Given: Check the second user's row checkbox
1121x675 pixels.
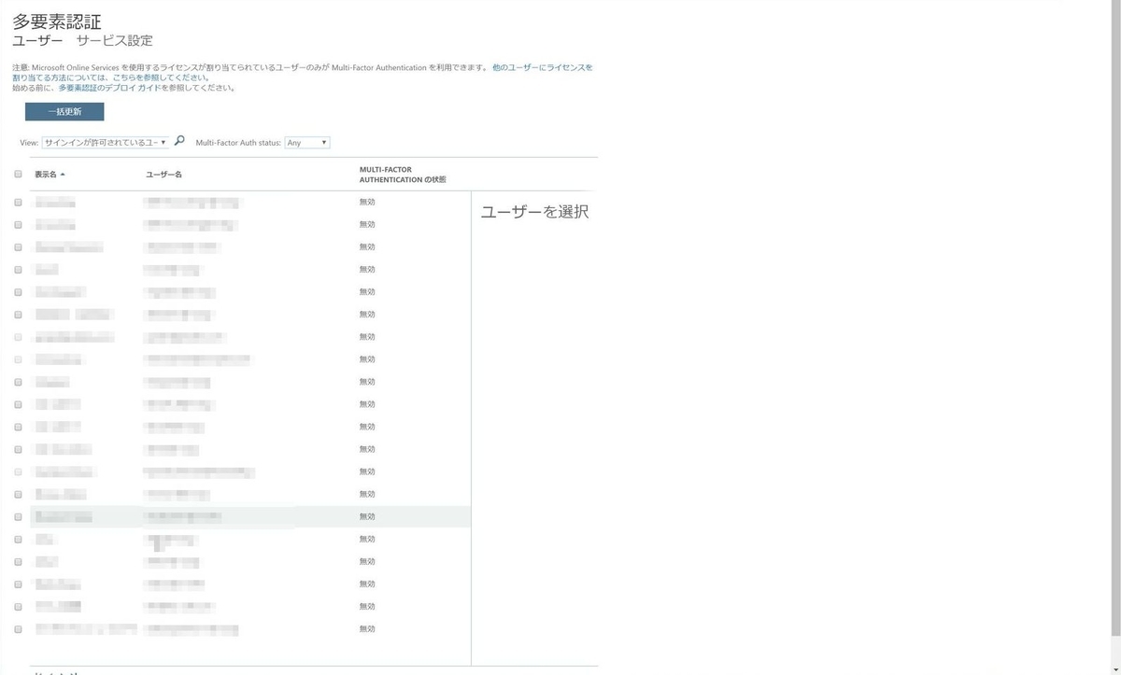Looking at the screenshot, I should [x=17, y=224].
